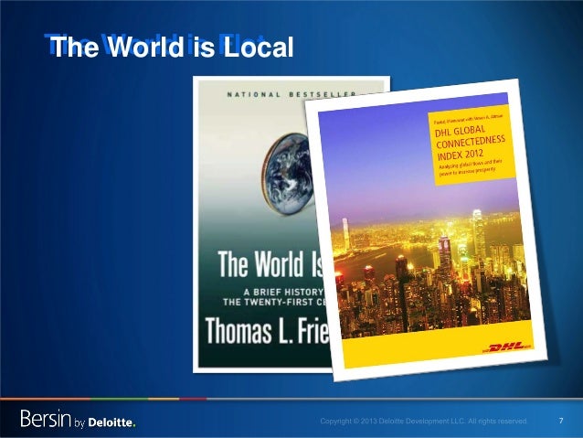The image size is (583, 438).
Task: Click the city skyline photo on DHL cover
Action: (x=431, y=275)
